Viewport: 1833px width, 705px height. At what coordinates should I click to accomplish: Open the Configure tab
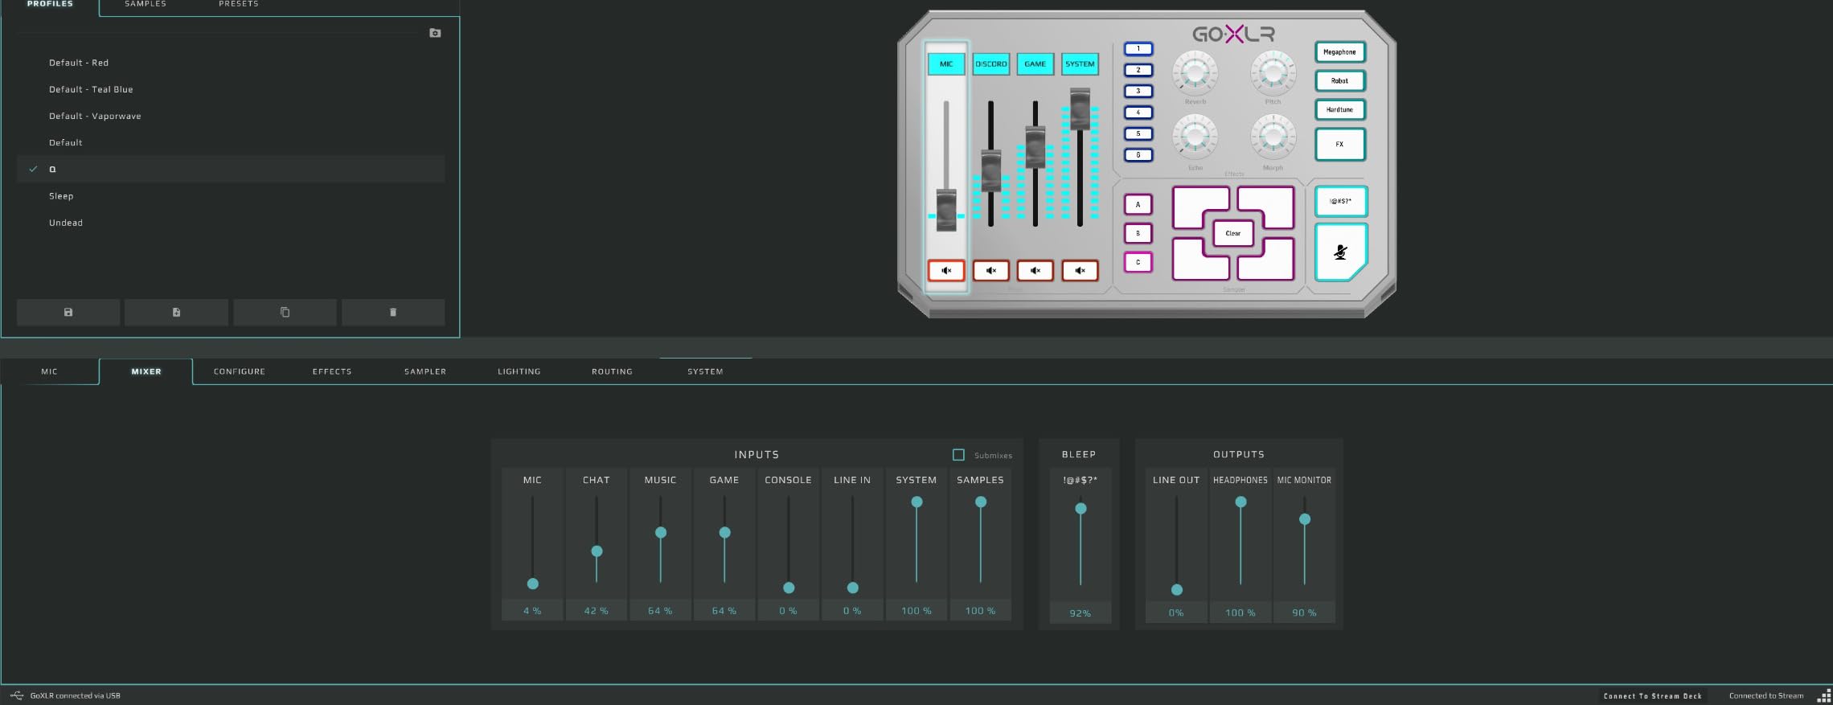click(240, 371)
